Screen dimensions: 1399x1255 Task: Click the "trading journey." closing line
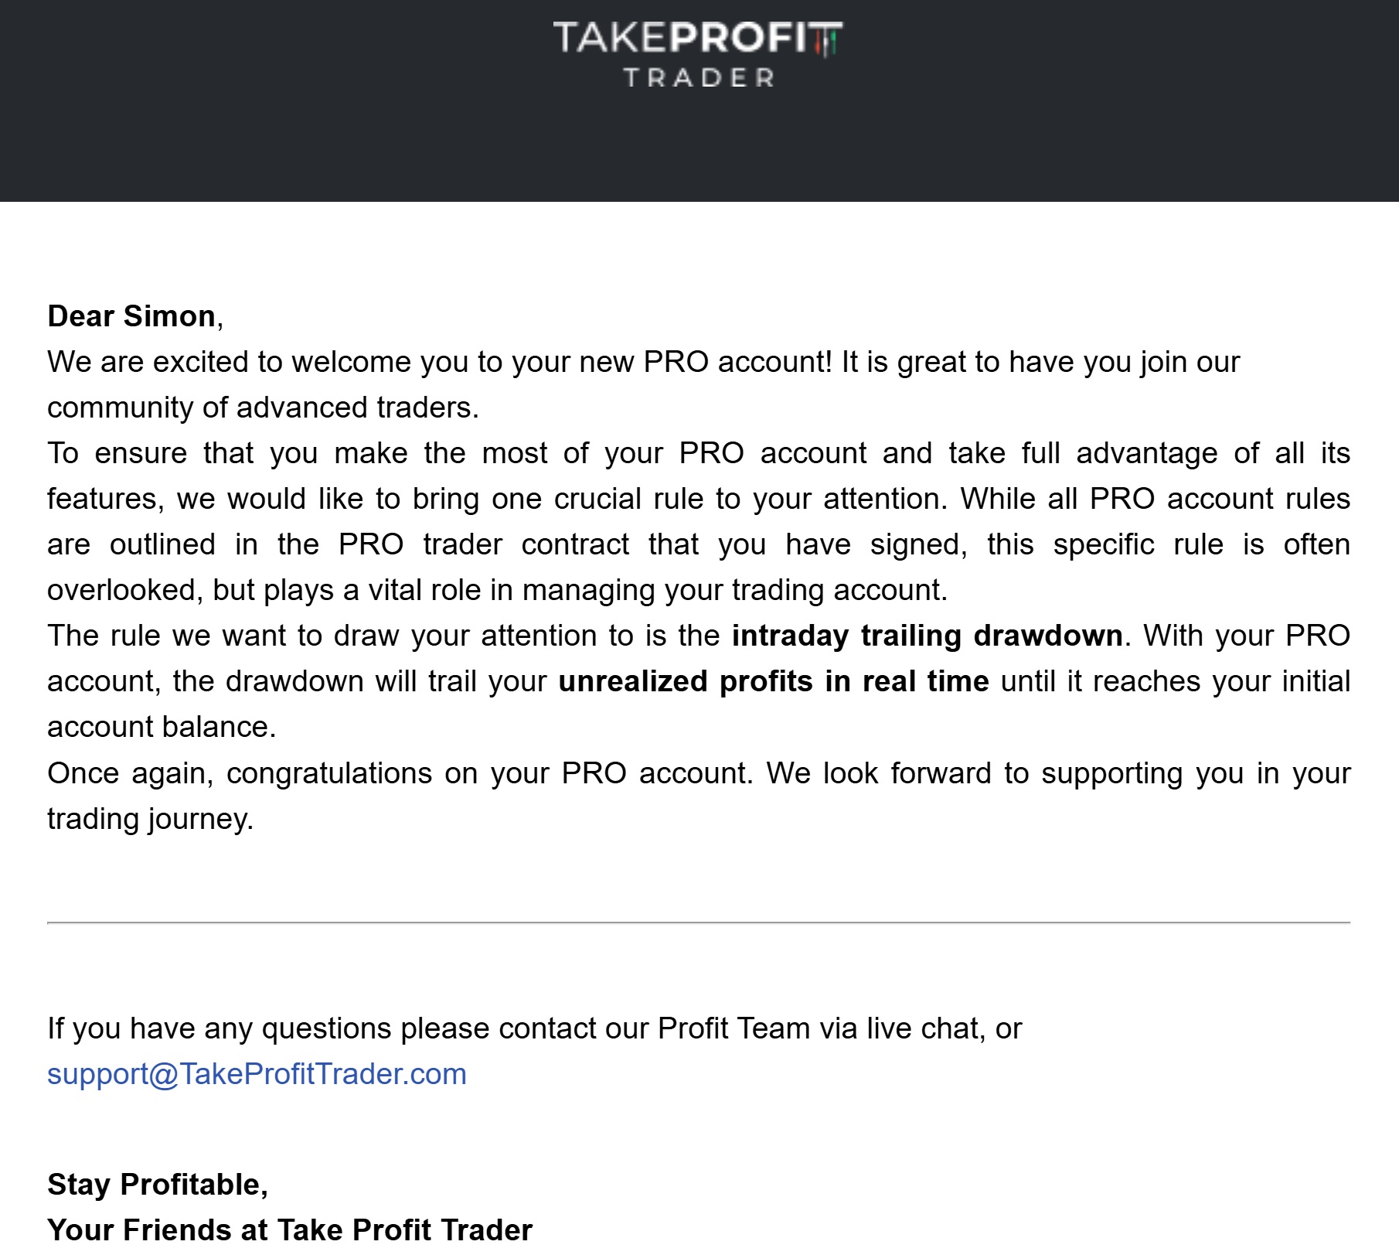[150, 819]
